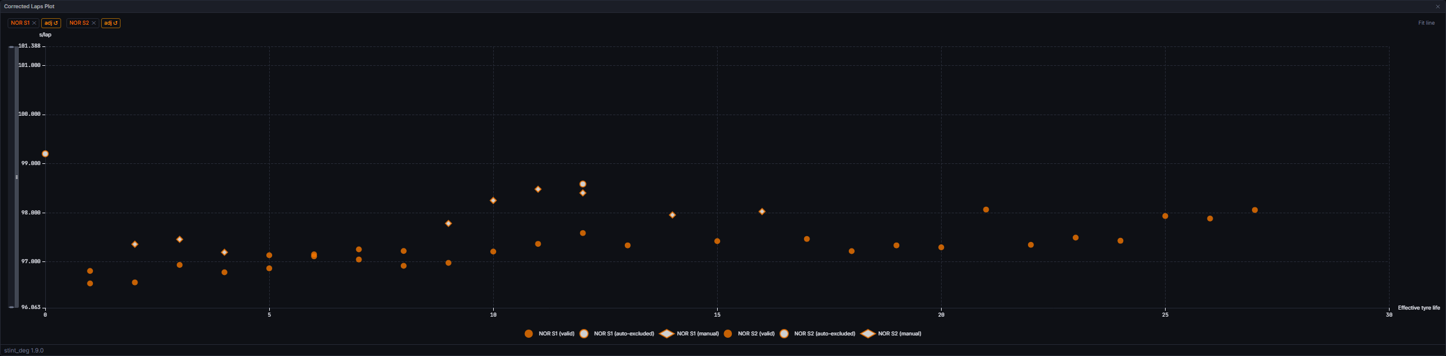The height and width of the screenshot is (356, 1446).
Task: Select the valid point at tyre life 21
Action: 986,210
